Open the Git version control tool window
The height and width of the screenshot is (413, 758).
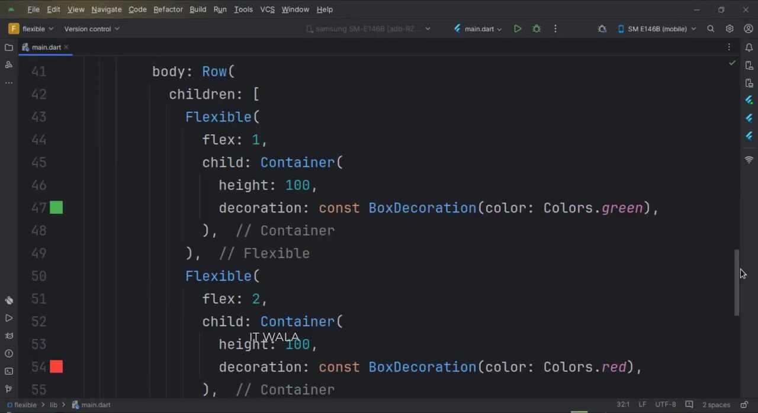pyautogui.click(x=9, y=389)
